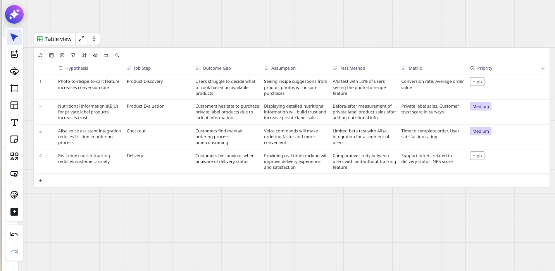Image resolution: width=555 pixels, height=271 pixels.
Task: Pick the Sticky note tool
Action: click(x=14, y=139)
